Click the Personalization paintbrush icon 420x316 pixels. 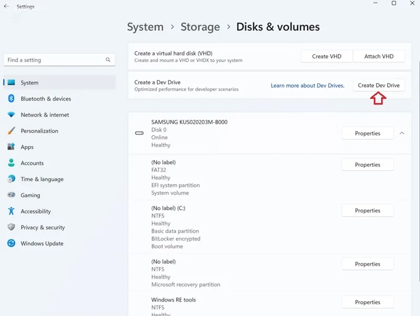click(x=11, y=130)
